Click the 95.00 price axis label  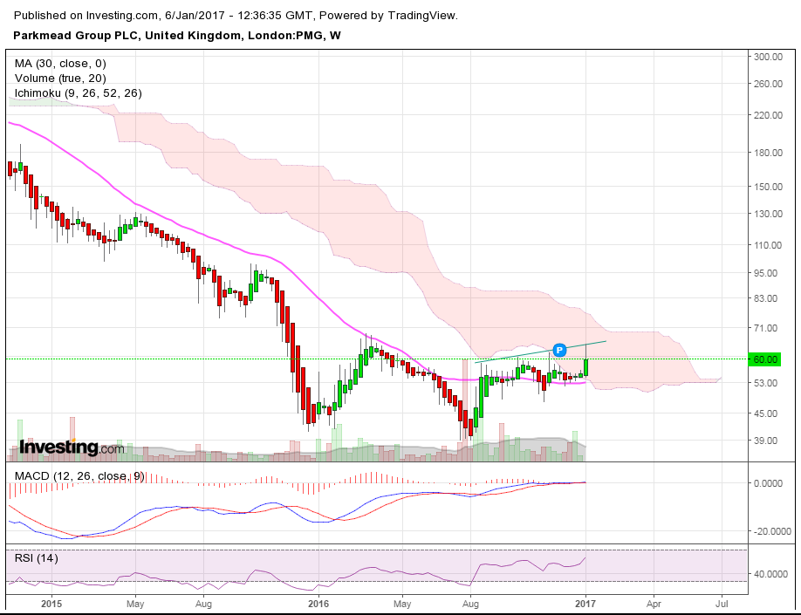(766, 273)
